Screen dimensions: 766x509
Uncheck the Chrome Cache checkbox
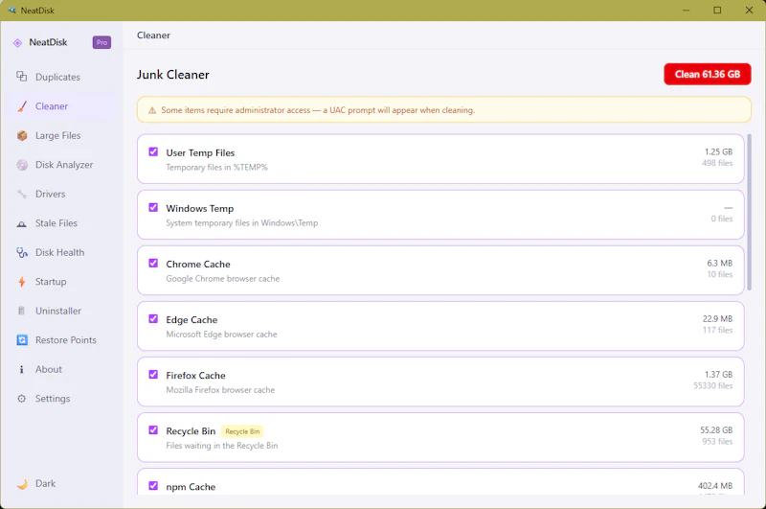point(153,263)
